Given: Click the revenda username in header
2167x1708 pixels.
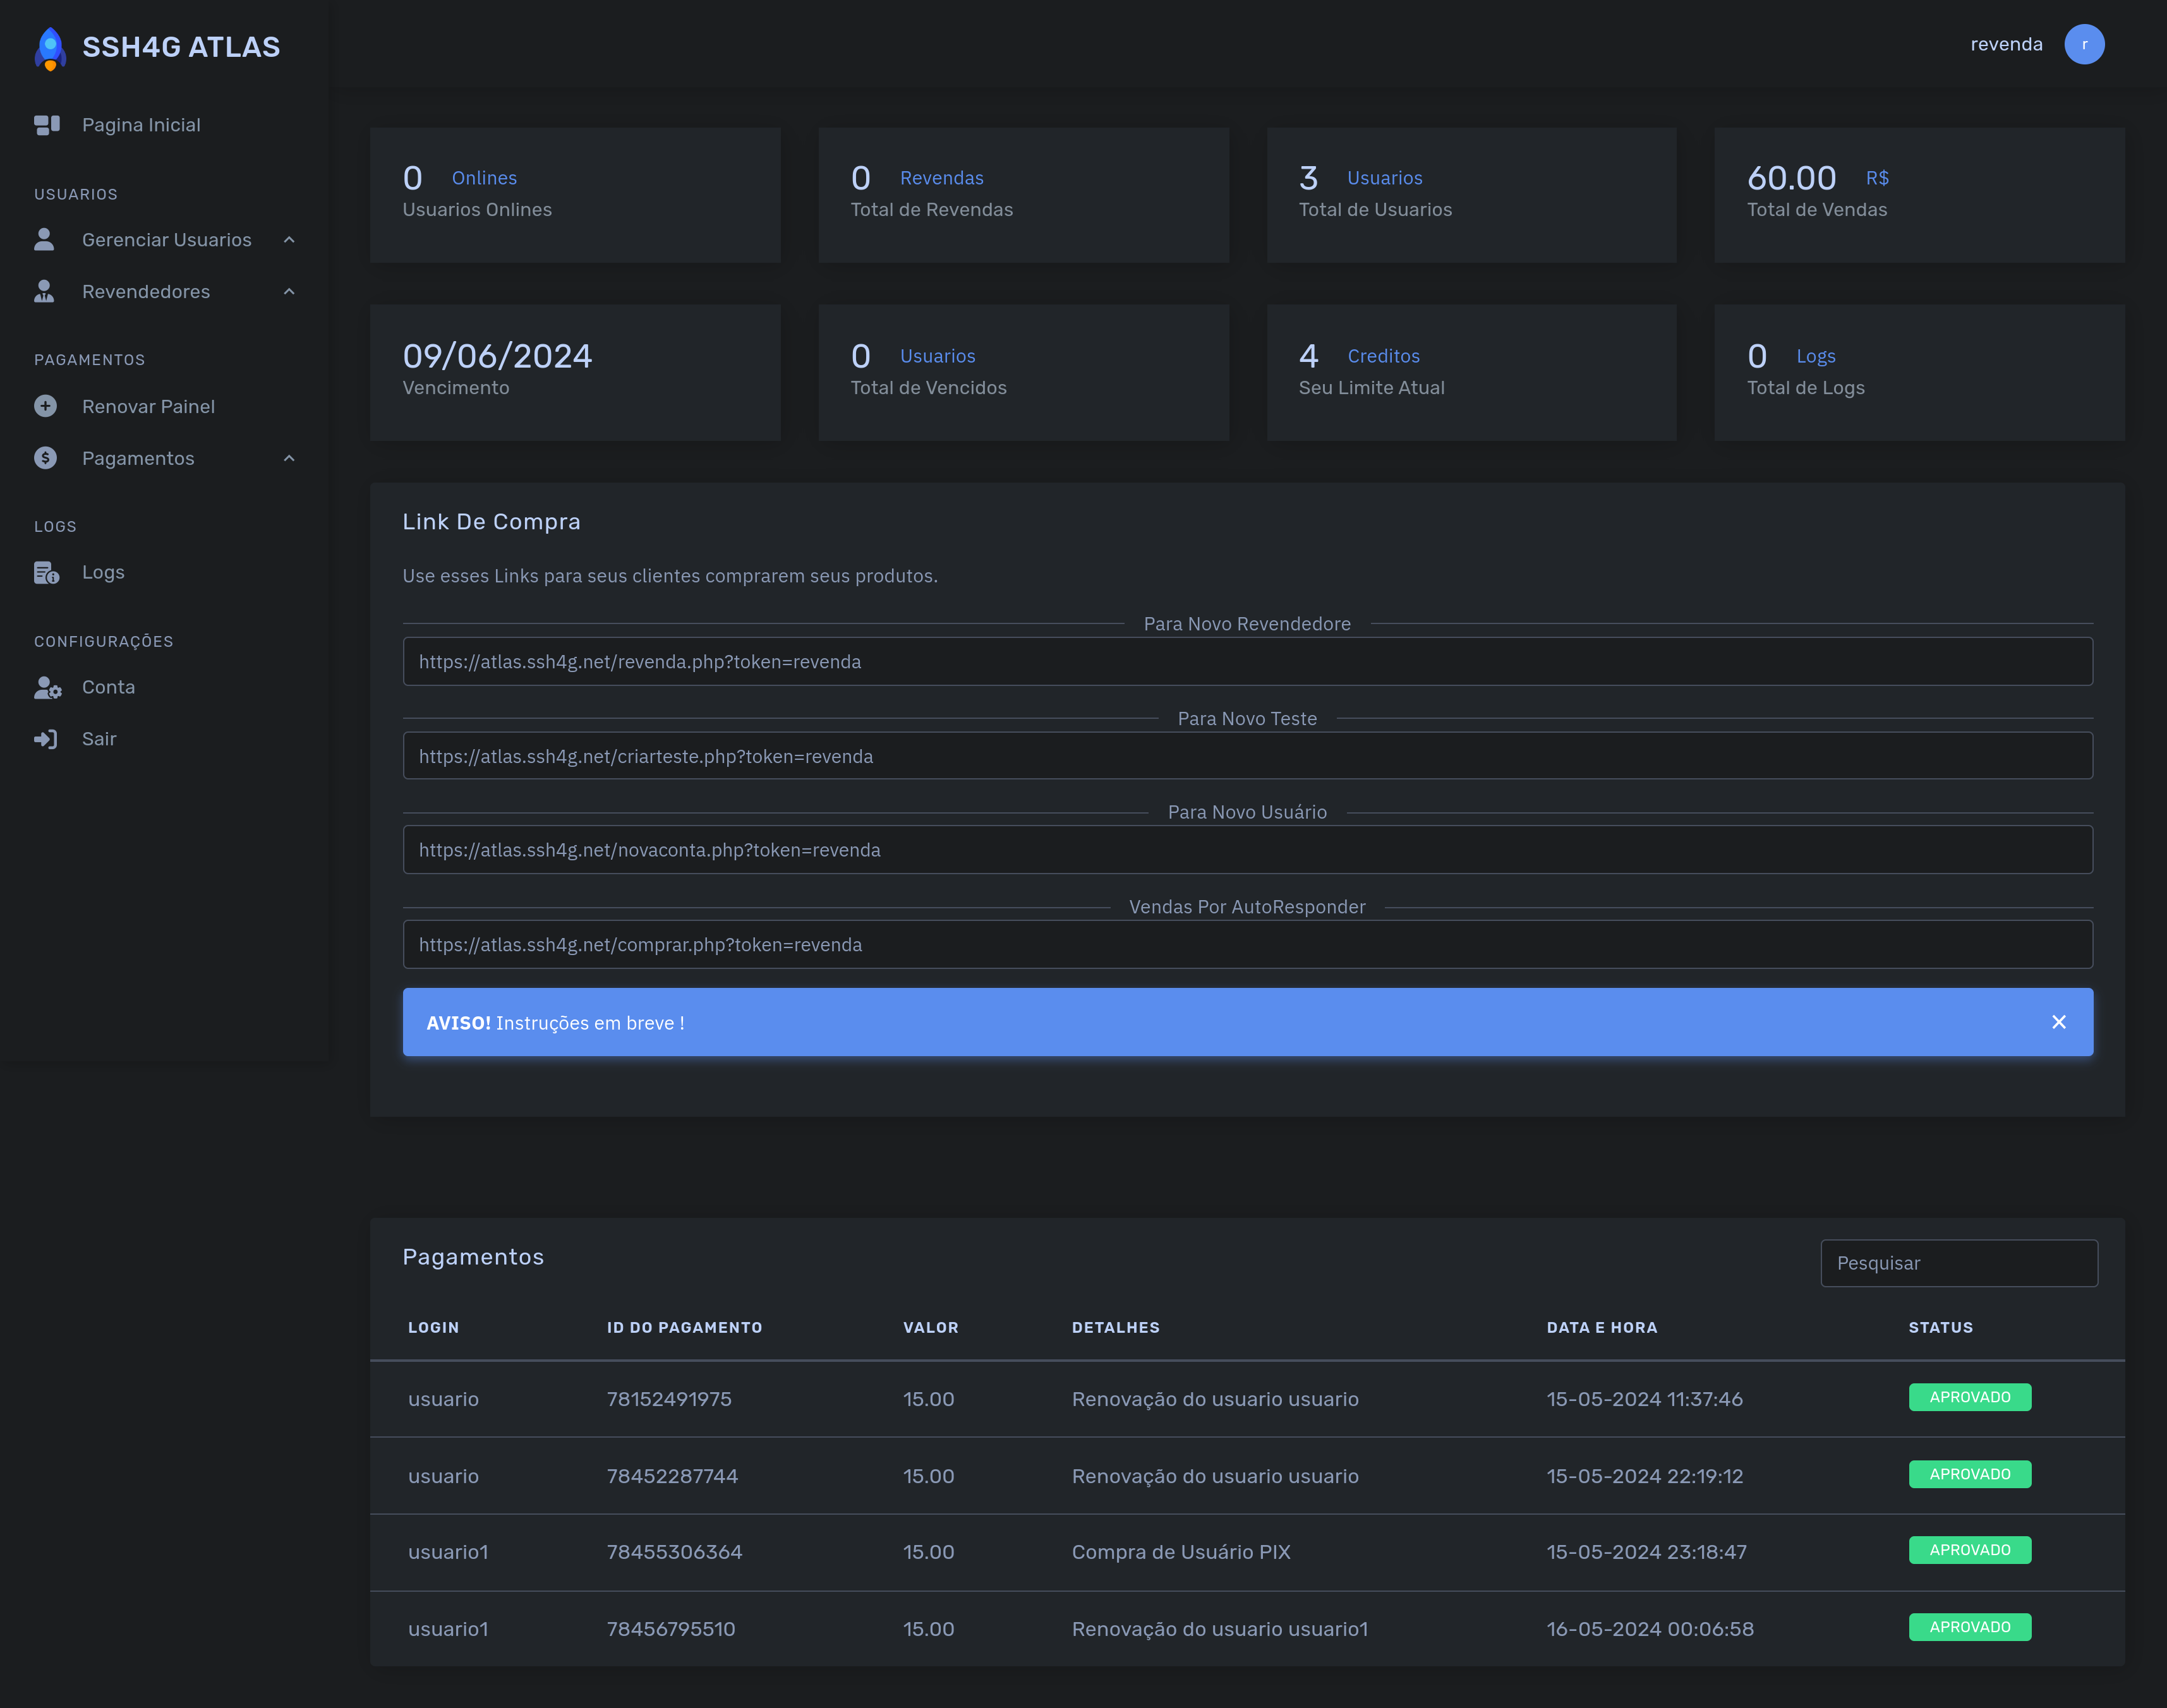Looking at the screenshot, I should (2006, 44).
